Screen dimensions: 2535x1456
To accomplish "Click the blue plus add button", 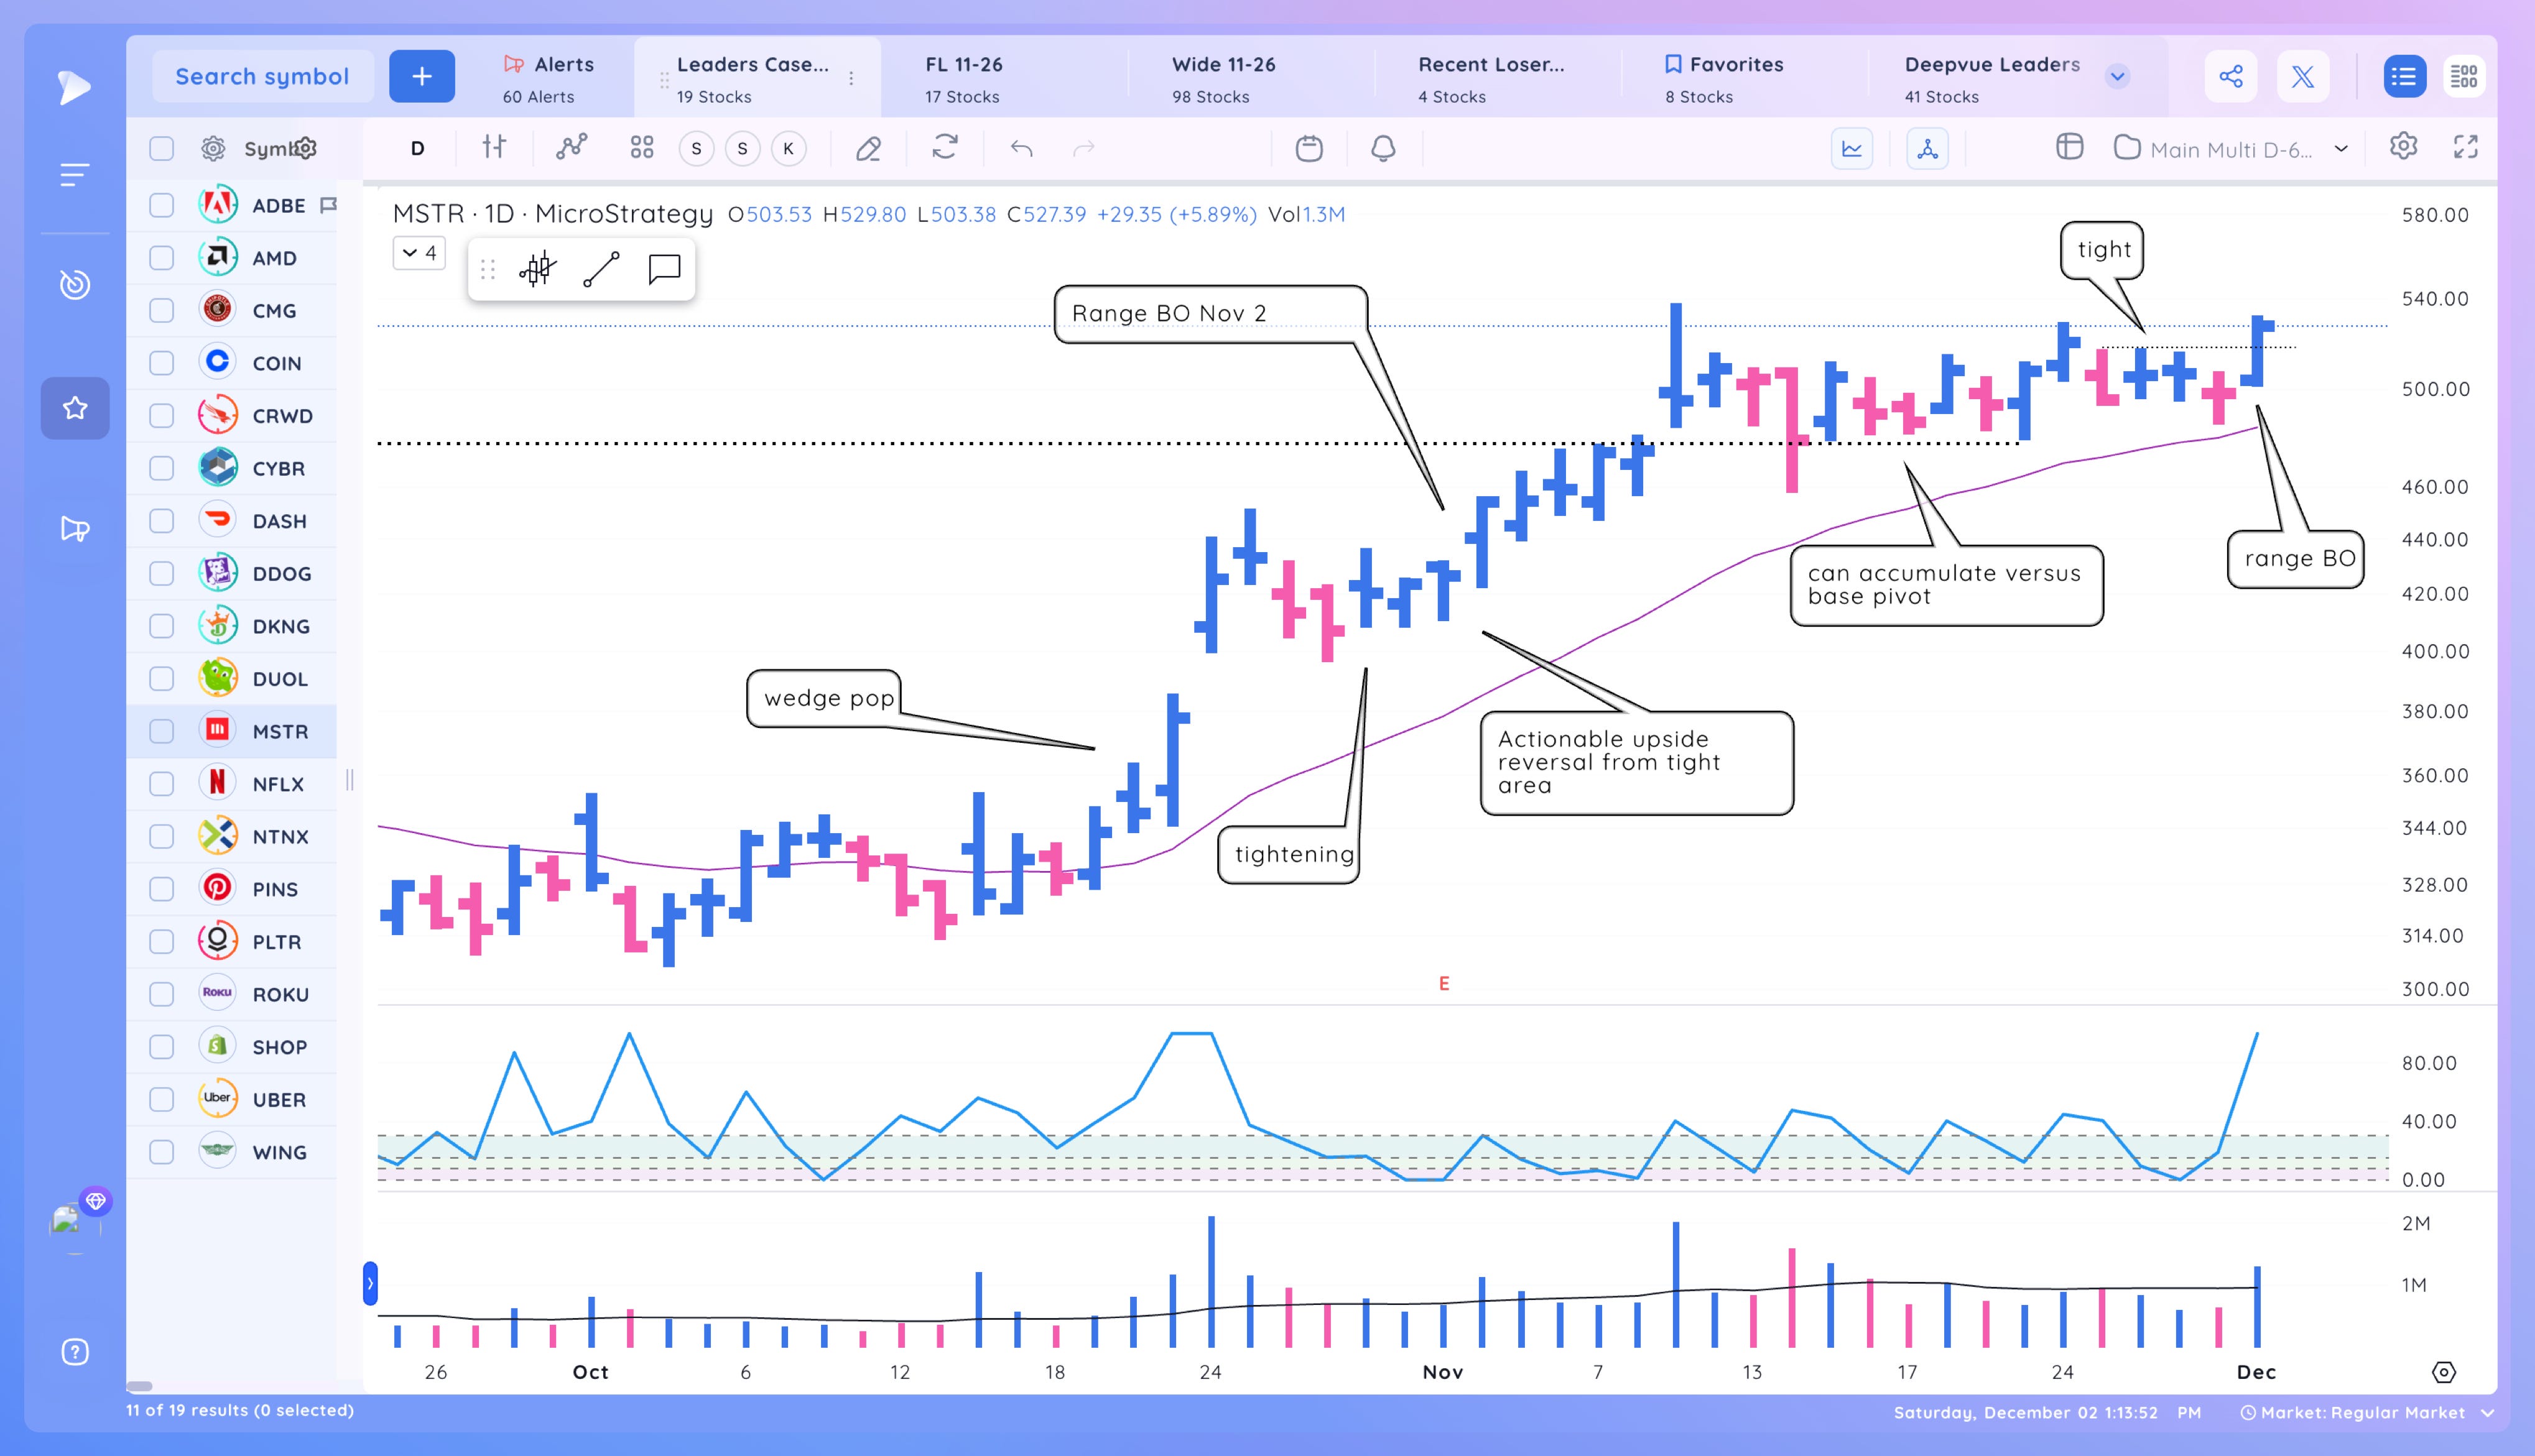I will tap(421, 76).
